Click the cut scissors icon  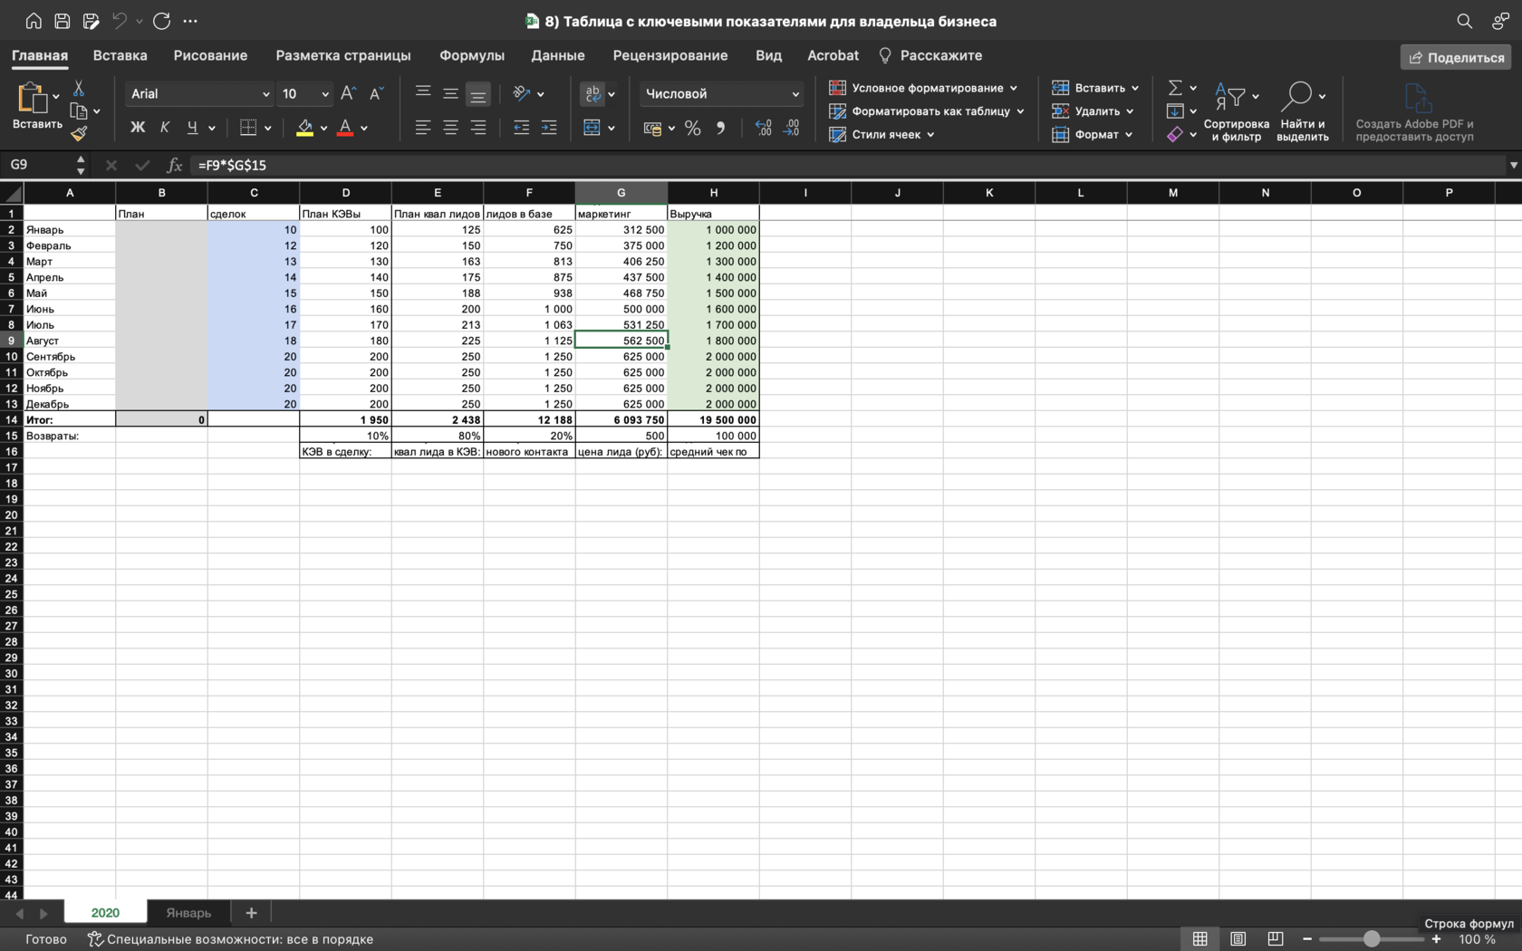click(79, 89)
